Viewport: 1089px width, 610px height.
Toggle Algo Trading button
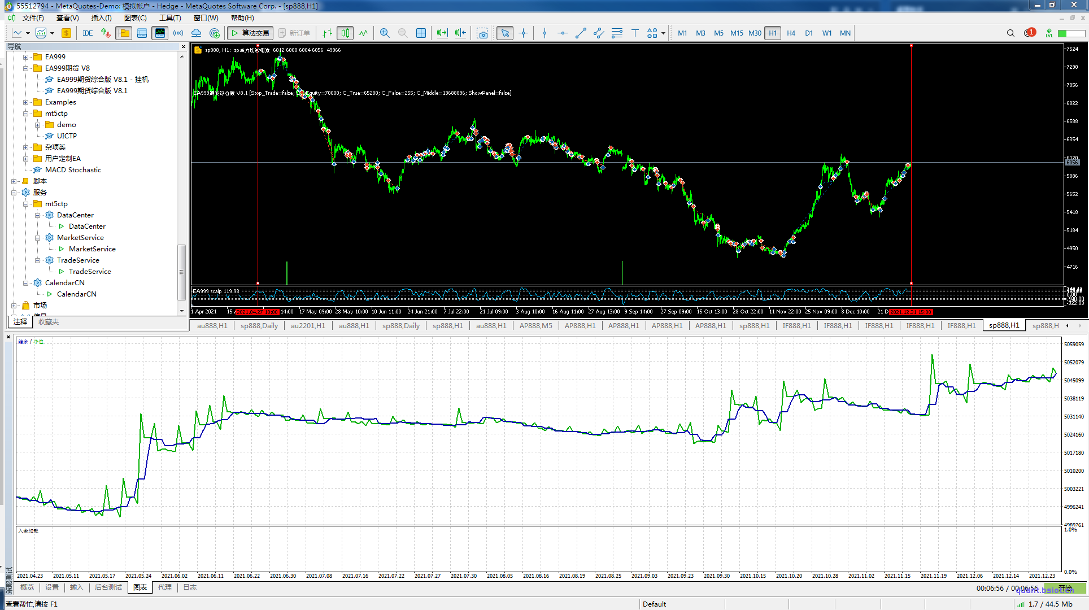pyautogui.click(x=250, y=33)
